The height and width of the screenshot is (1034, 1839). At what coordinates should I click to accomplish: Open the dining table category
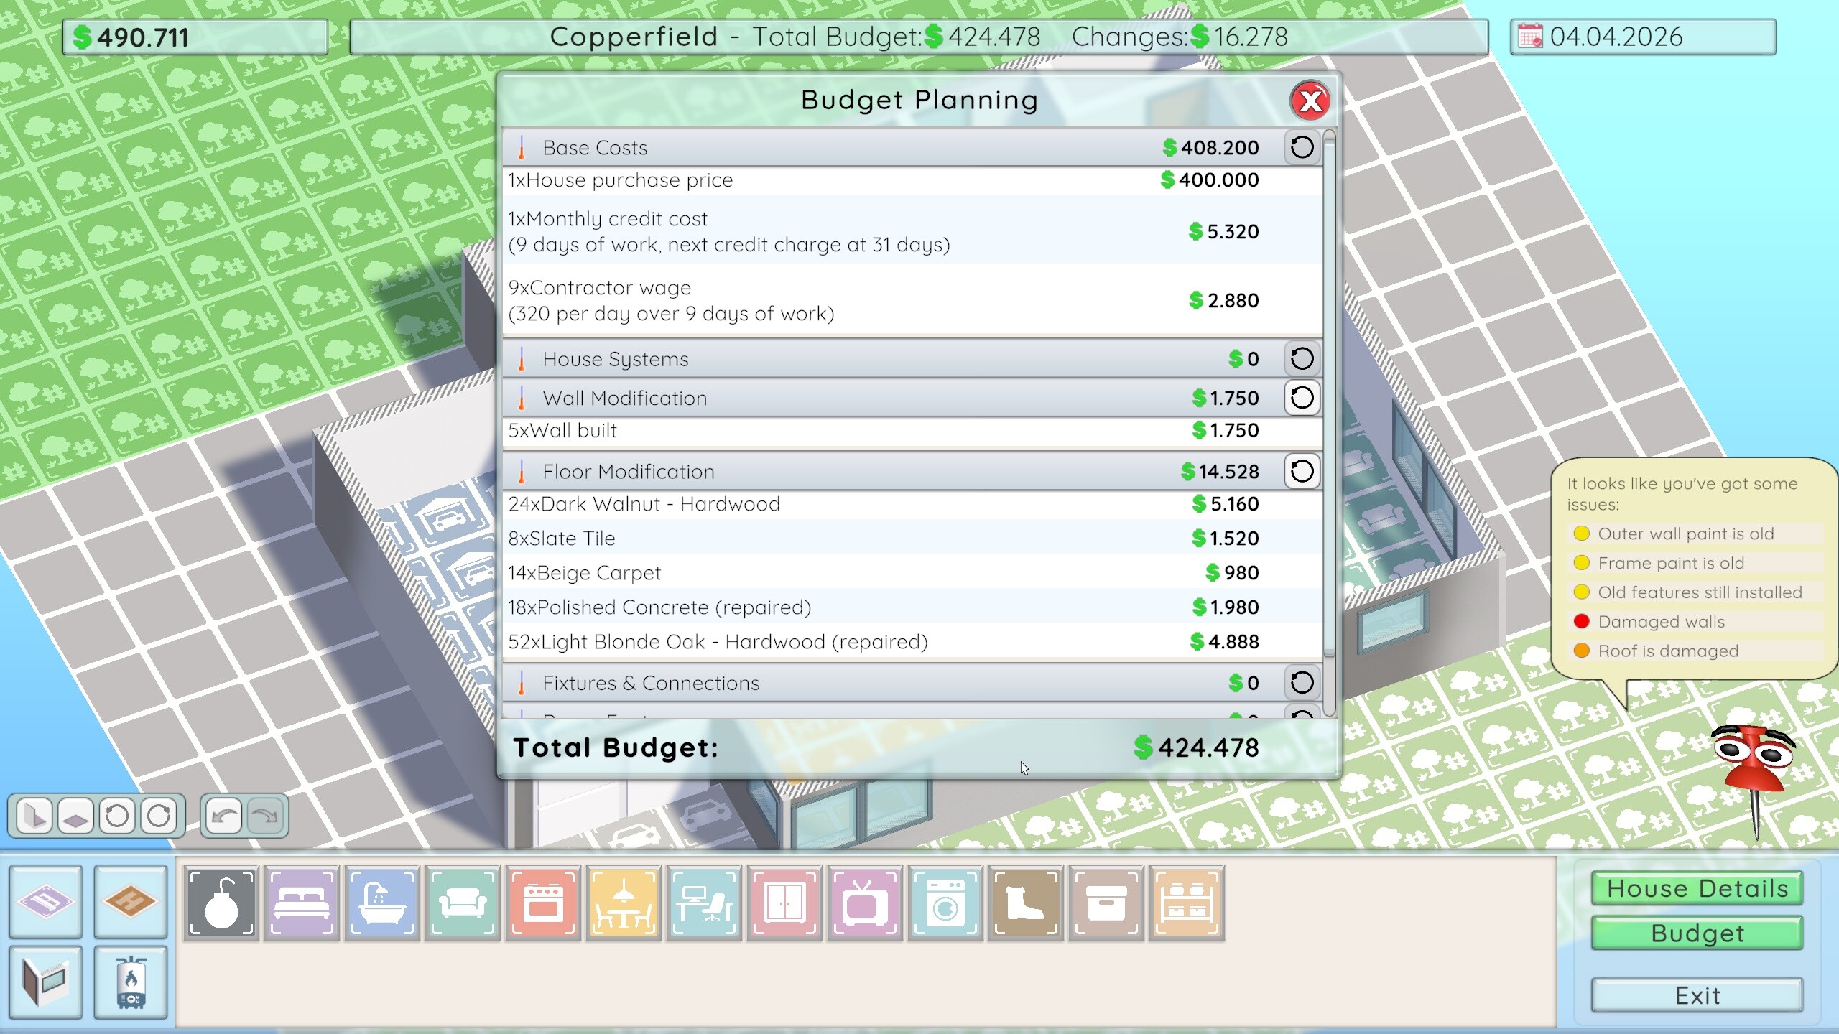(624, 903)
